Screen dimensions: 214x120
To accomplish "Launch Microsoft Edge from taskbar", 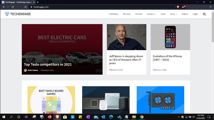I will 111,117.
